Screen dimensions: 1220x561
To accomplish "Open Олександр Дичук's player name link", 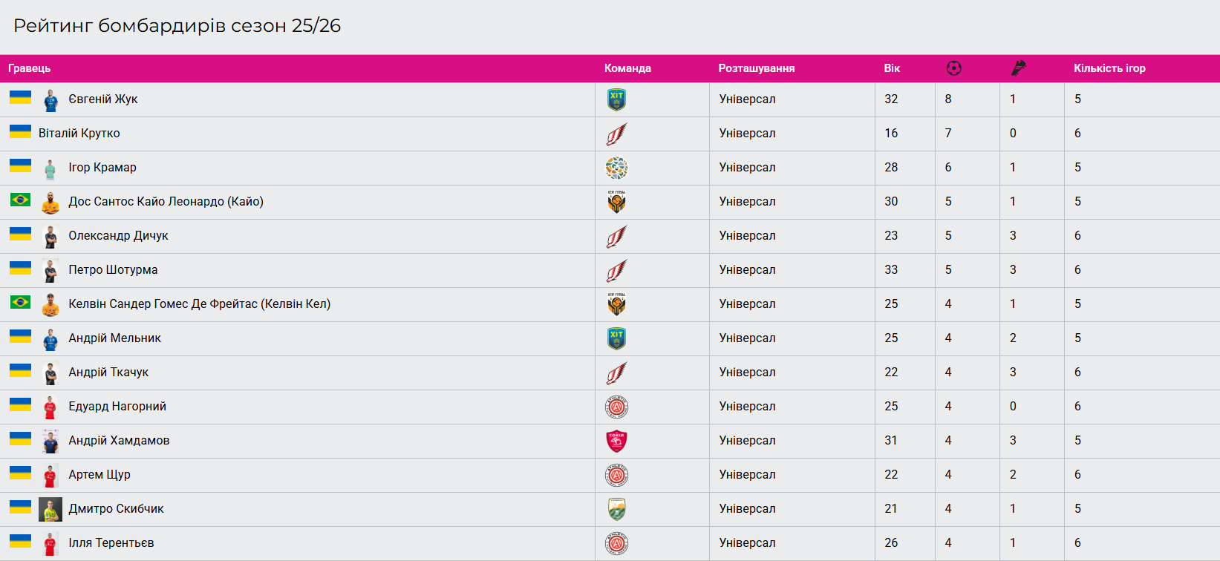I will point(118,236).
